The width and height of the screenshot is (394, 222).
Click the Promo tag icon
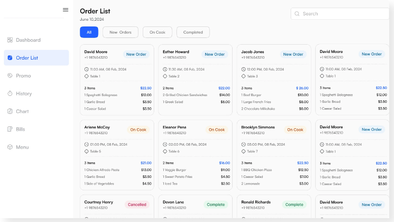point(10,75)
